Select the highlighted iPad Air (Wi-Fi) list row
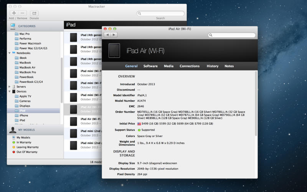 [83, 109]
